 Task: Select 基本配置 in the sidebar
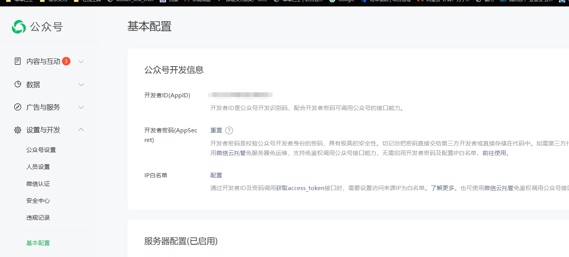click(38, 243)
